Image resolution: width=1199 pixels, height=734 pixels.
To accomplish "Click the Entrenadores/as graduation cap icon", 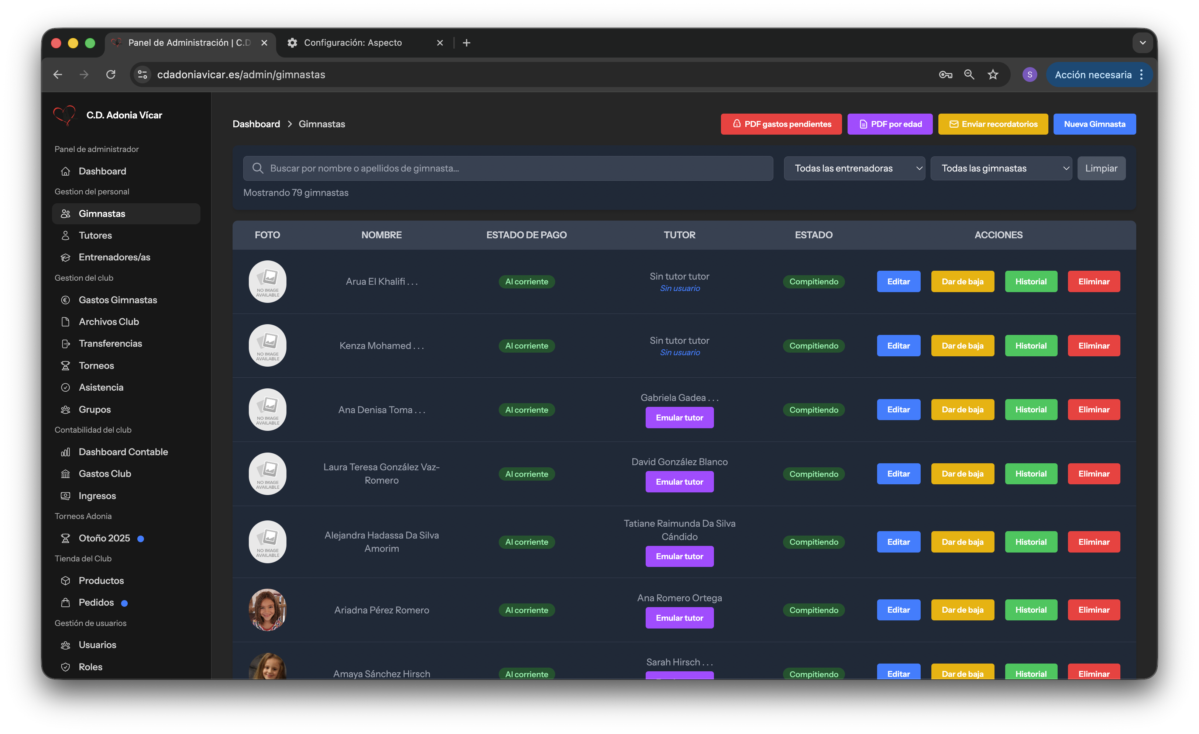I will point(66,257).
